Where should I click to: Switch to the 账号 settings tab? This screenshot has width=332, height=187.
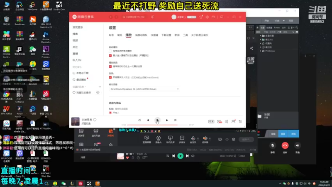pos(111,35)
